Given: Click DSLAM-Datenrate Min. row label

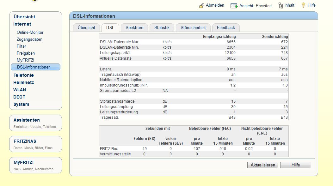Looking at the screenshot, I should pyautogui.click(x=119, y=47).
